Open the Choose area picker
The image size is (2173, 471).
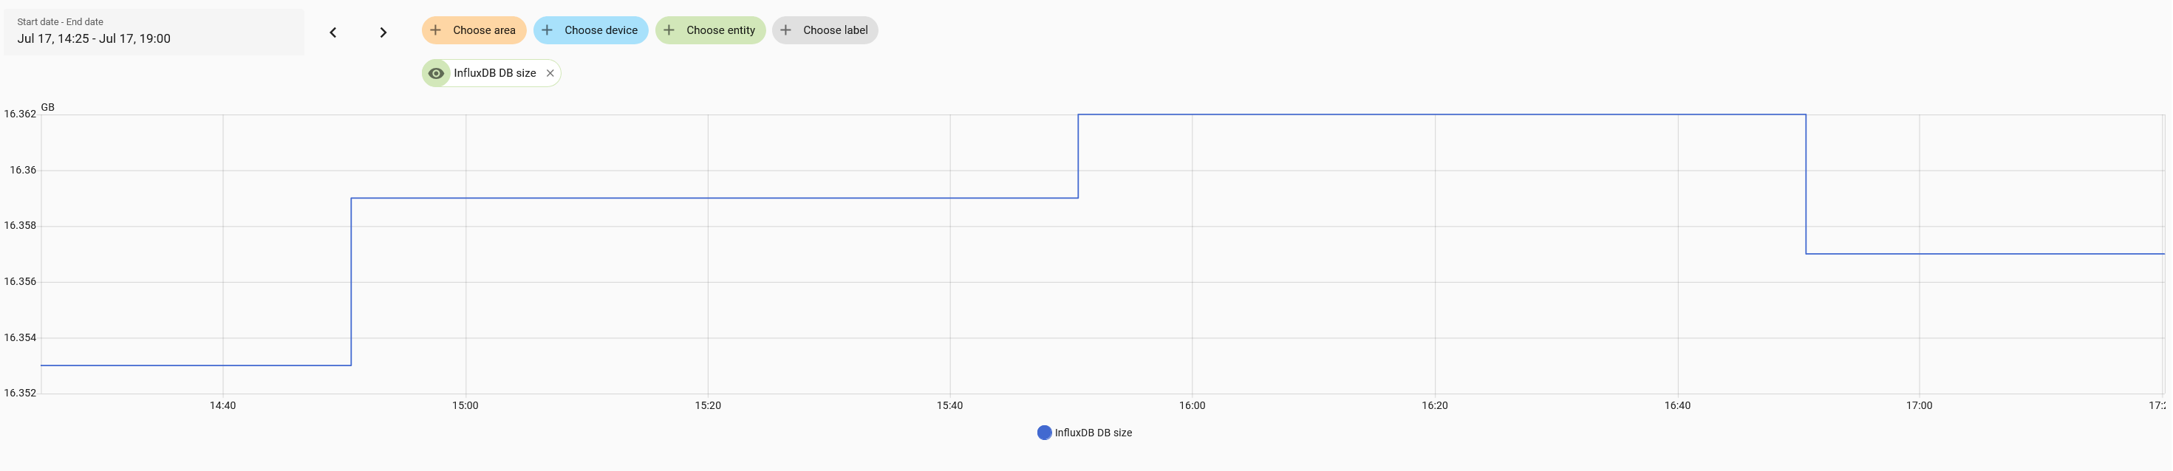coord(483,30)
